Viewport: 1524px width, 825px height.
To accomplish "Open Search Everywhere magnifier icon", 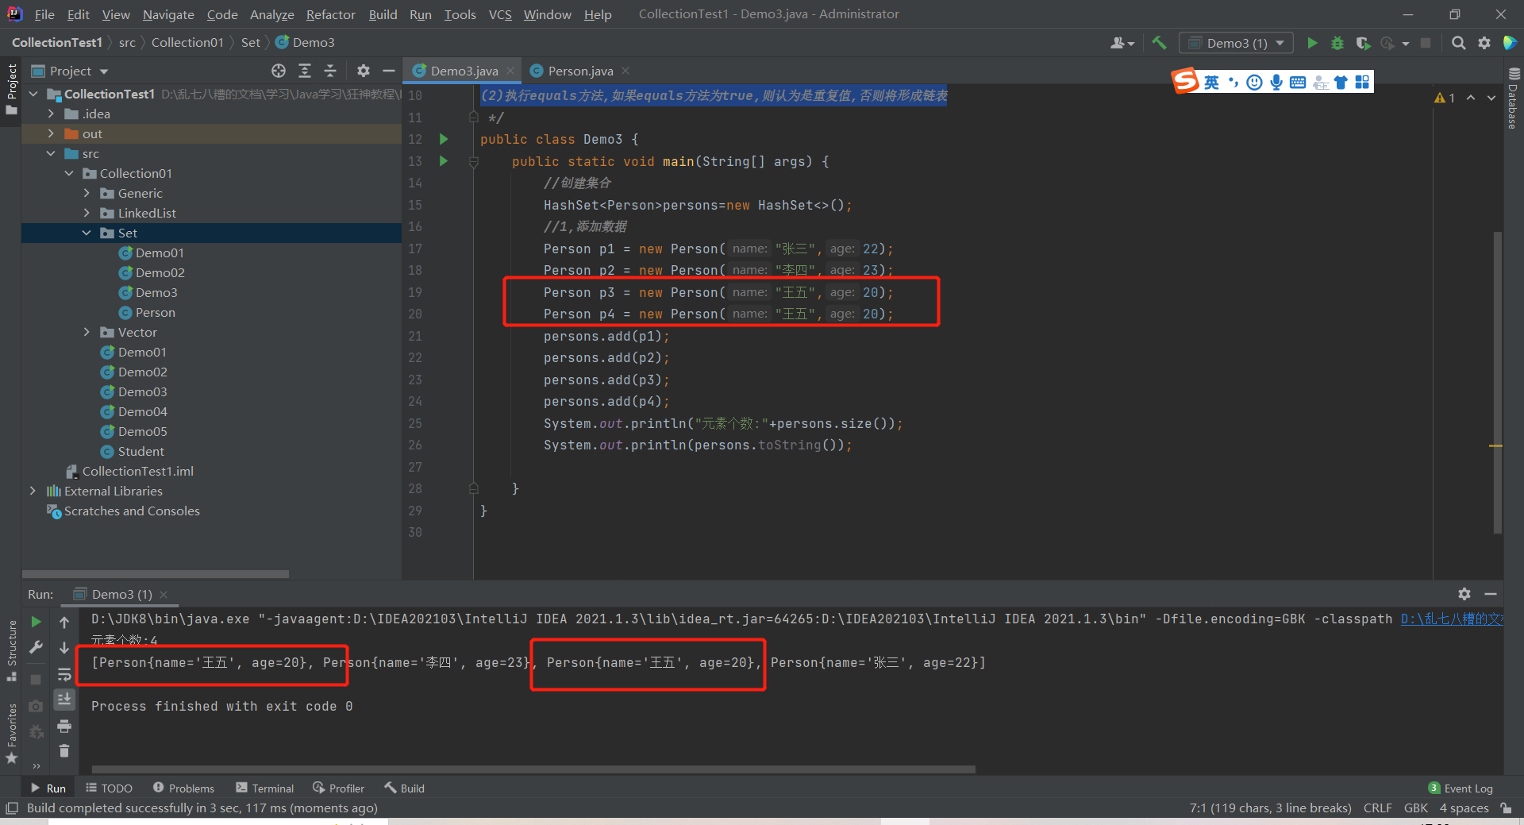I will pos(1458,43).
